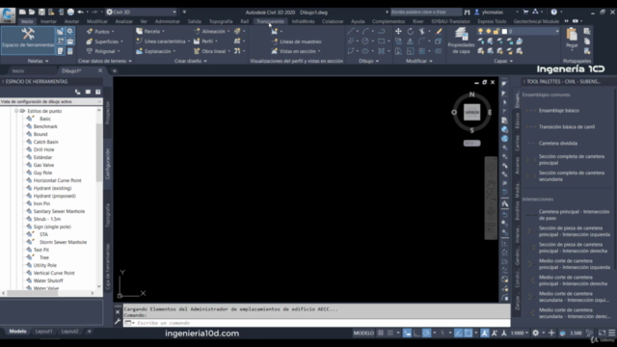
Task: Select the Rectangle tool in Dibujo panel
Action: tap(381, 40)
